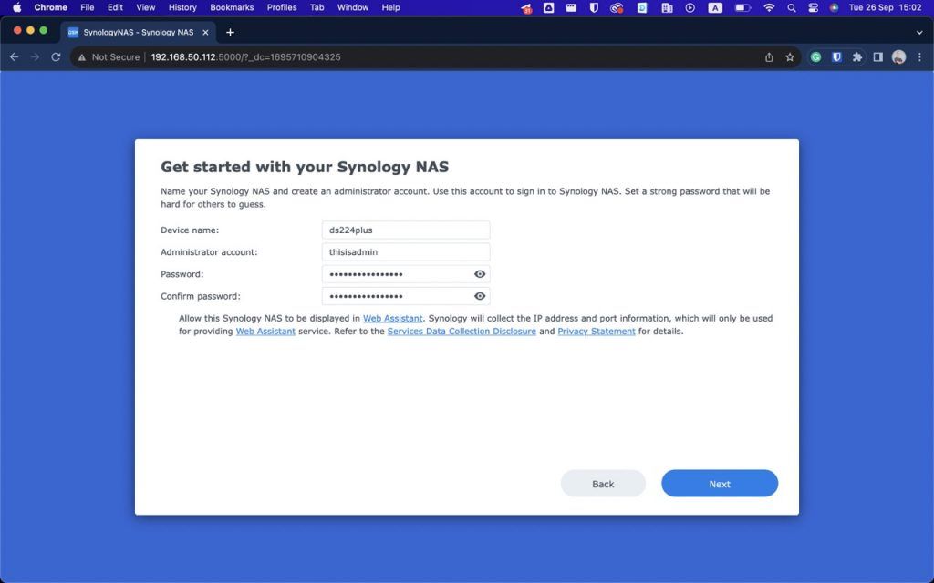Screen dimensions: 934x583
Task: Open a new Chrome tab
Action: point(230,32)
